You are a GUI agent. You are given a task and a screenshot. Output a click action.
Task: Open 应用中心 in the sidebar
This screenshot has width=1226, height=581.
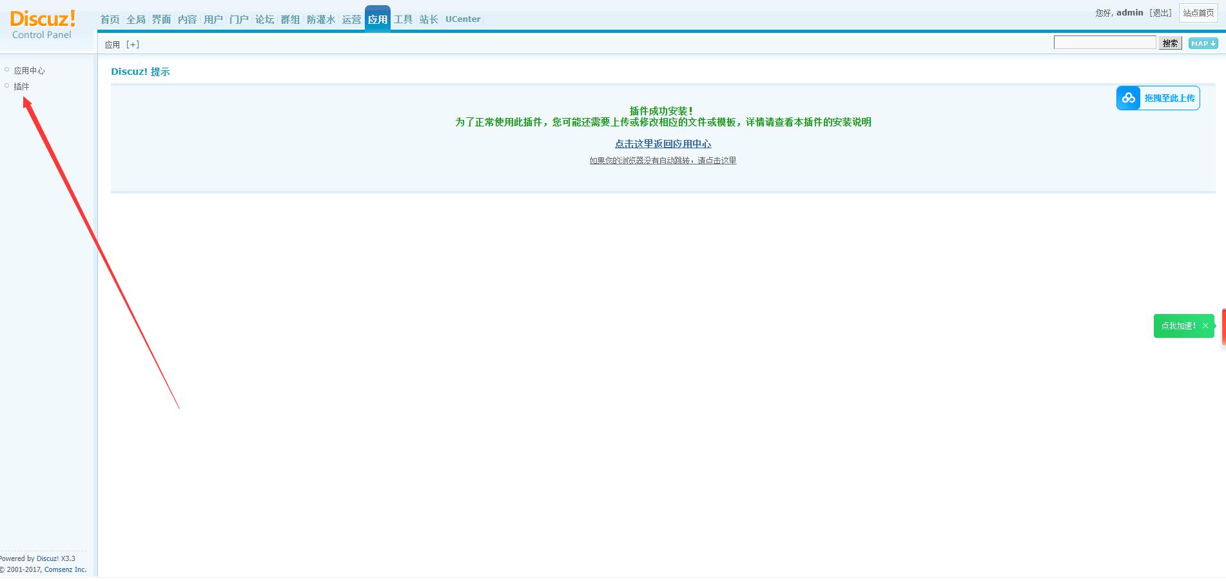tap(30, 70)
